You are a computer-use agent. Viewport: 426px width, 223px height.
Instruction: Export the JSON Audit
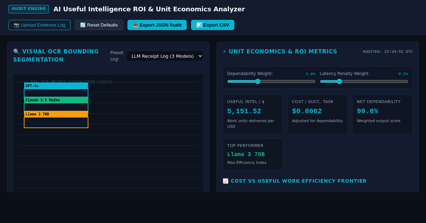pyautogui.click(x=157, y=25)
